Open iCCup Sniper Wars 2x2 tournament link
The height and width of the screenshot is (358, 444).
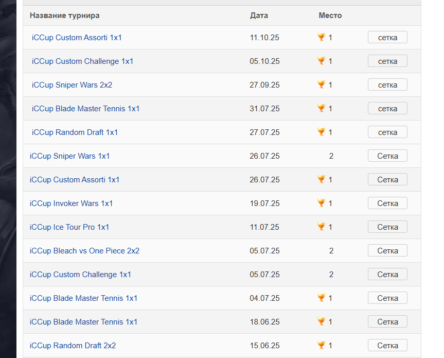click(x=72, y=85)
